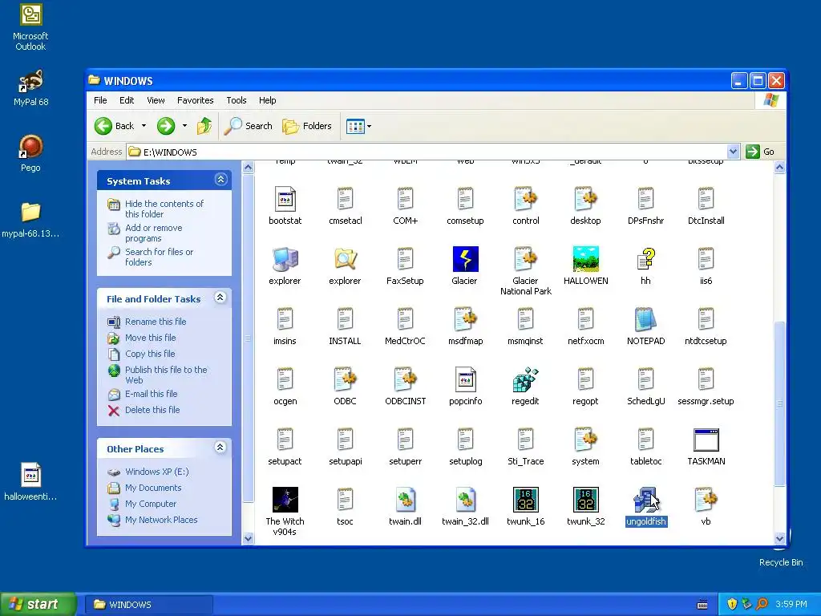
Task: Toggle the Folders pane button
Action: 307,126
